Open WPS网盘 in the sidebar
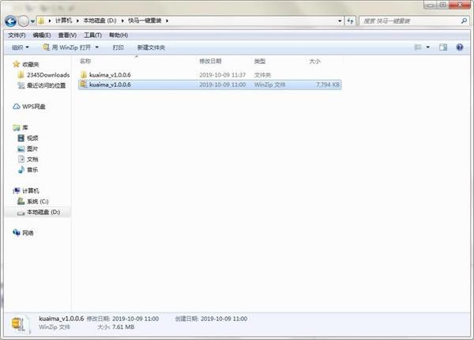474x340 pixels. [34, 107]
